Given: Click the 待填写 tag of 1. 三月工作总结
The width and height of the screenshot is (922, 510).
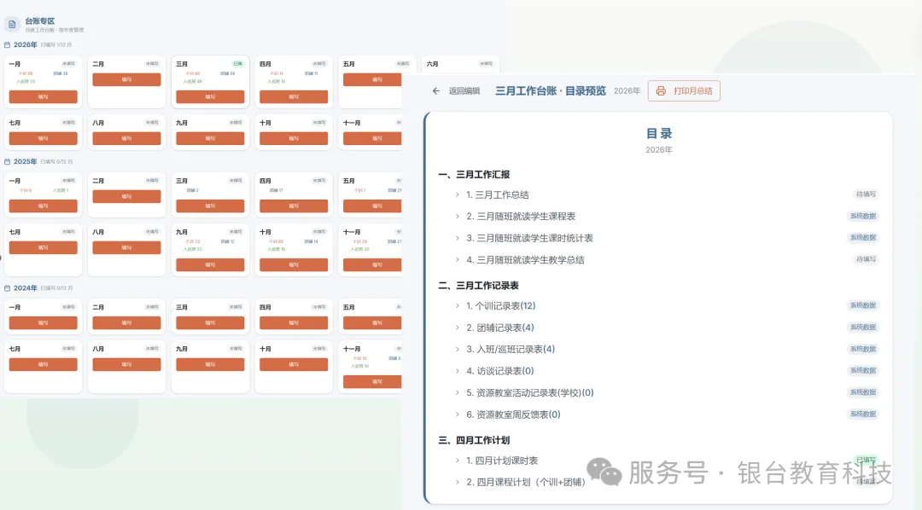Looking at the screenshot, I should click(866, 194).
